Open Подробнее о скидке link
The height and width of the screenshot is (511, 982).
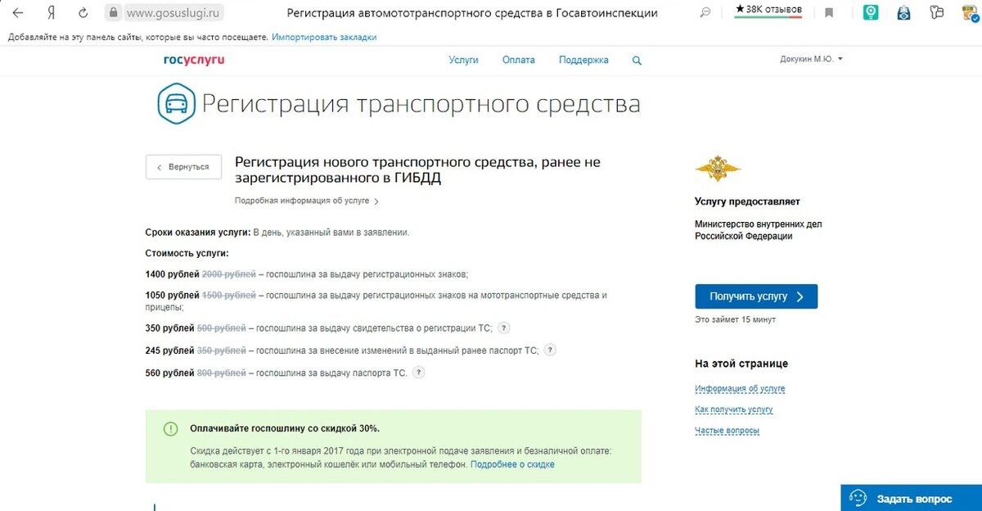point(513,464)
